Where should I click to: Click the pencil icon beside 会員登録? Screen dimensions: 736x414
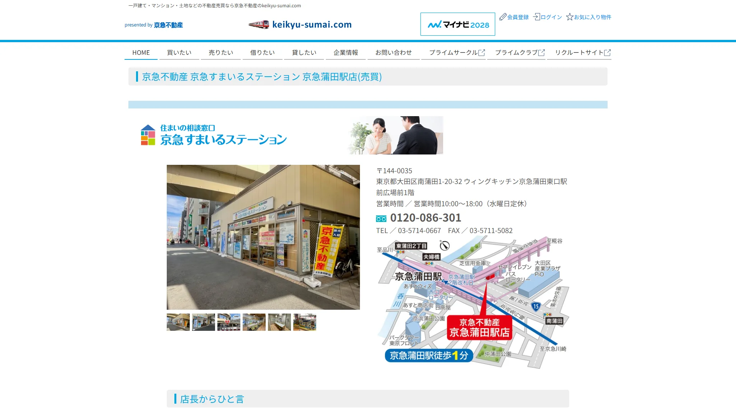[x=503, y=17]
